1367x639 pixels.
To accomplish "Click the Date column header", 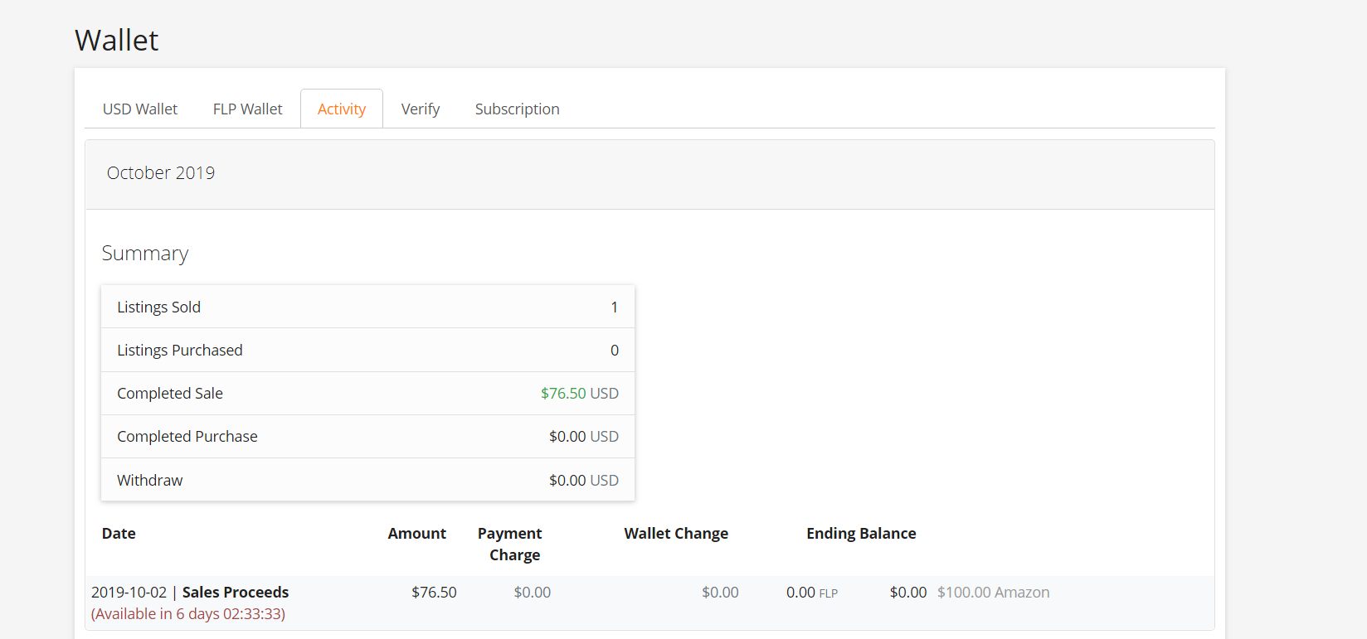I will (119, 534).
